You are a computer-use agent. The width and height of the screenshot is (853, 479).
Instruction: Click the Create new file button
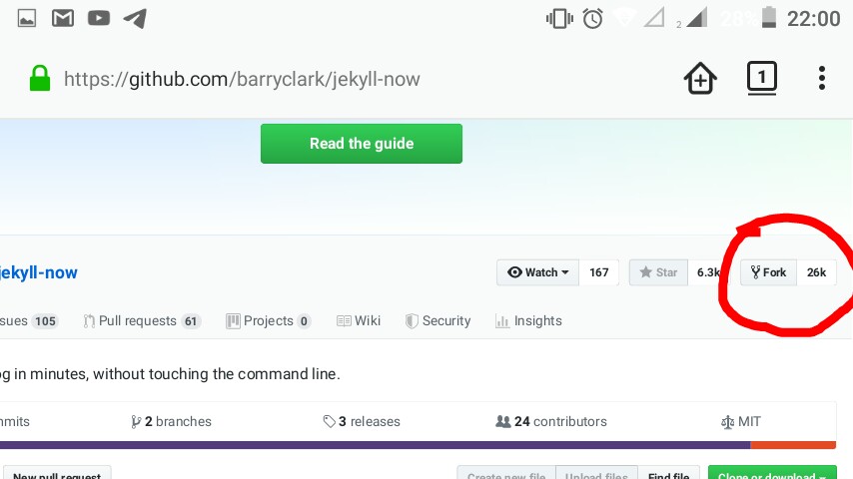point(506,473)
